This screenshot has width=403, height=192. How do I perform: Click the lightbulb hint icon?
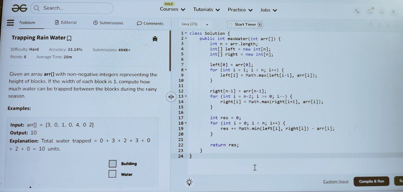click(x=189, y=182)
